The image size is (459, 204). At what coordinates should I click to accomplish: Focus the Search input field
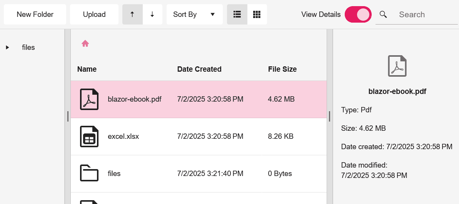pyautogui.click(x=427, y=14)
